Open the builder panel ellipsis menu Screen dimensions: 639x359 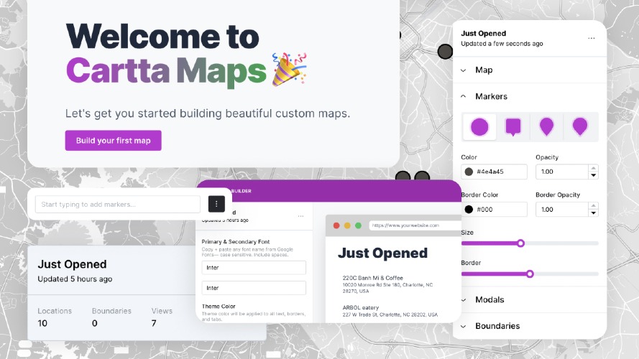300,216
